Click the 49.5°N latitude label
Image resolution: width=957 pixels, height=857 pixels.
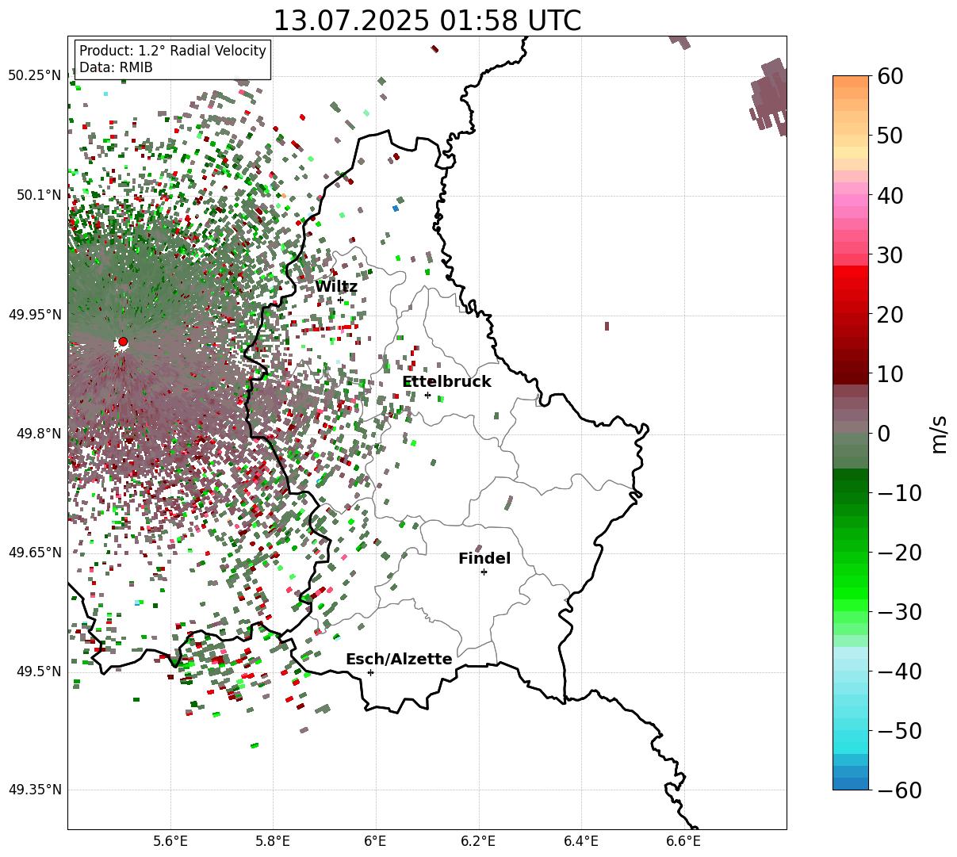point(38,671)
